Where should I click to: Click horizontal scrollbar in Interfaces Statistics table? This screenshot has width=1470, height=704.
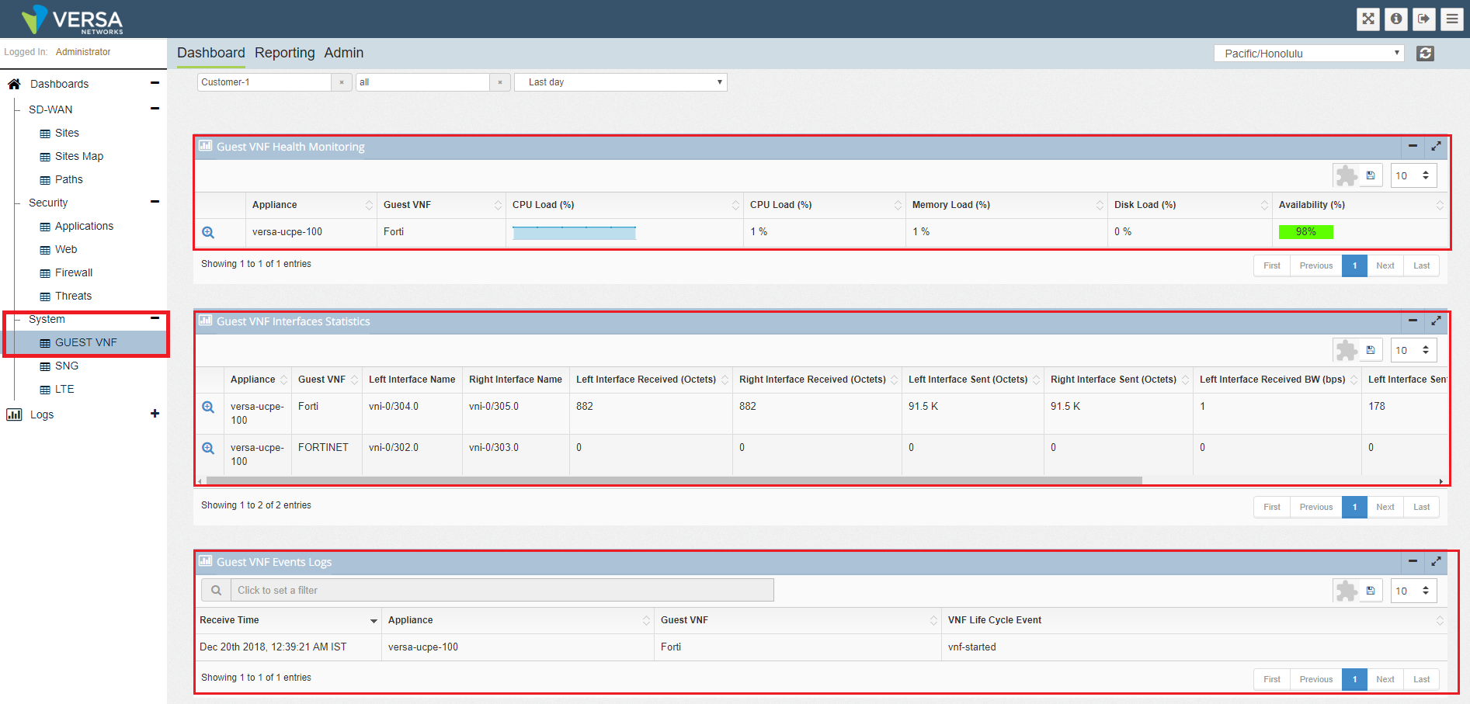pos(674,480)
